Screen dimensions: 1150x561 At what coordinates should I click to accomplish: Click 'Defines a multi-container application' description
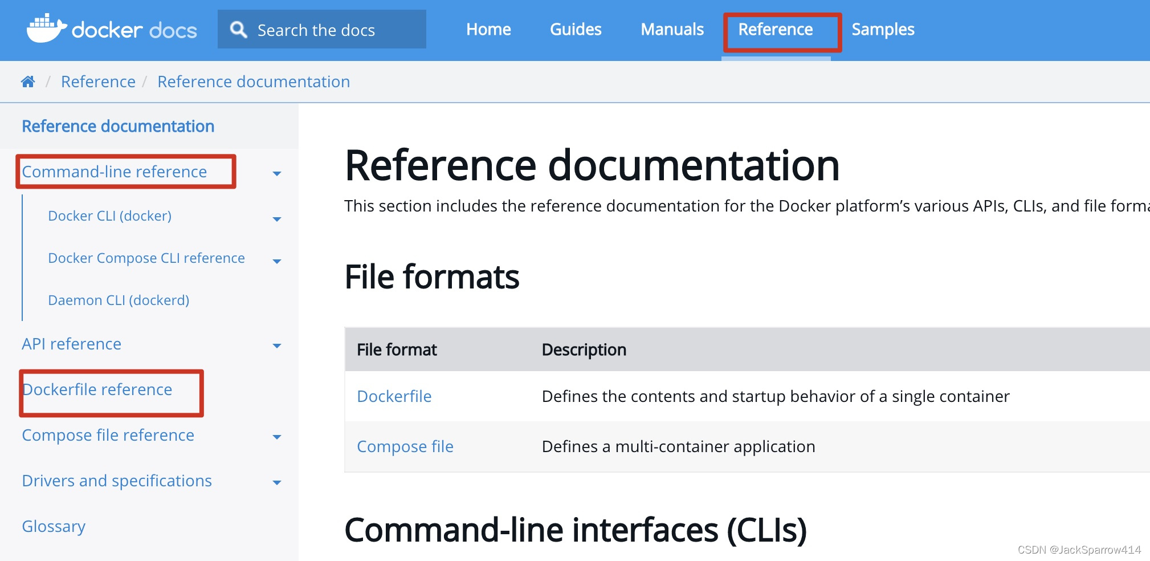(678, 446)
